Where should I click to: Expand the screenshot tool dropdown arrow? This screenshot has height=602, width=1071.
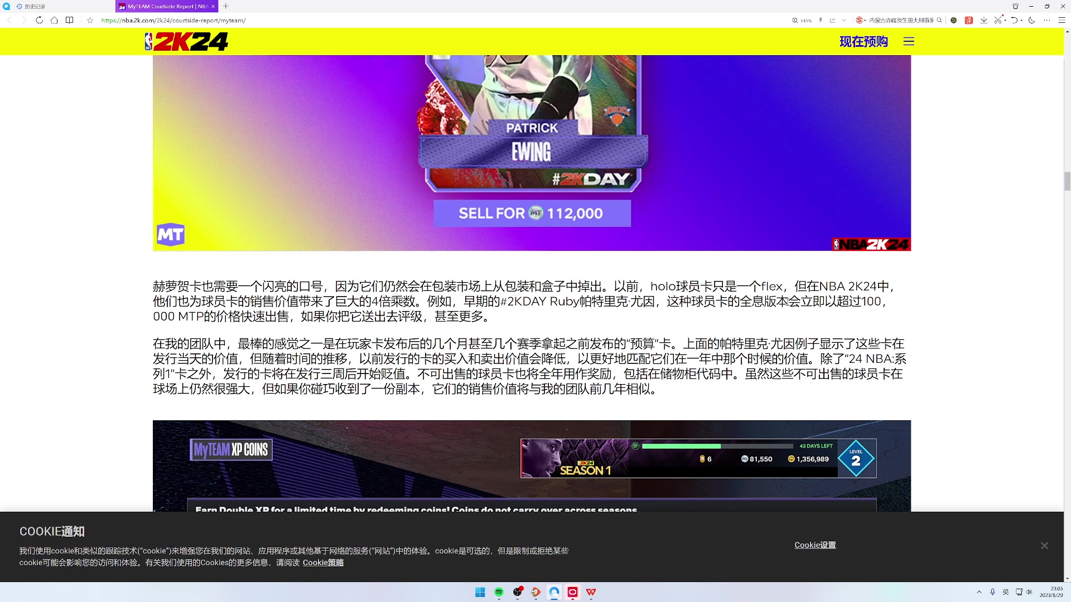[1005, 21]
